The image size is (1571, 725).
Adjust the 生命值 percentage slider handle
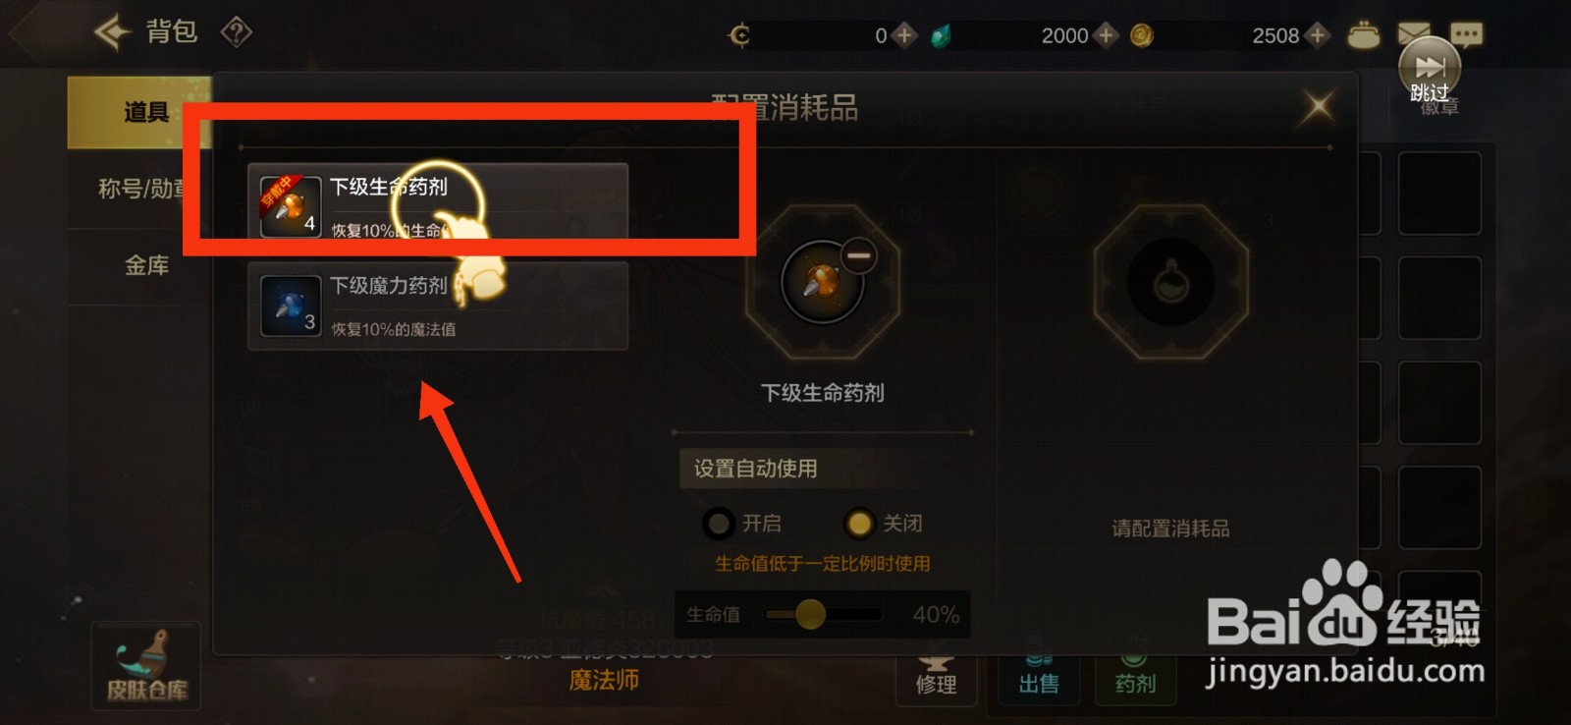(x=810, y=614)
